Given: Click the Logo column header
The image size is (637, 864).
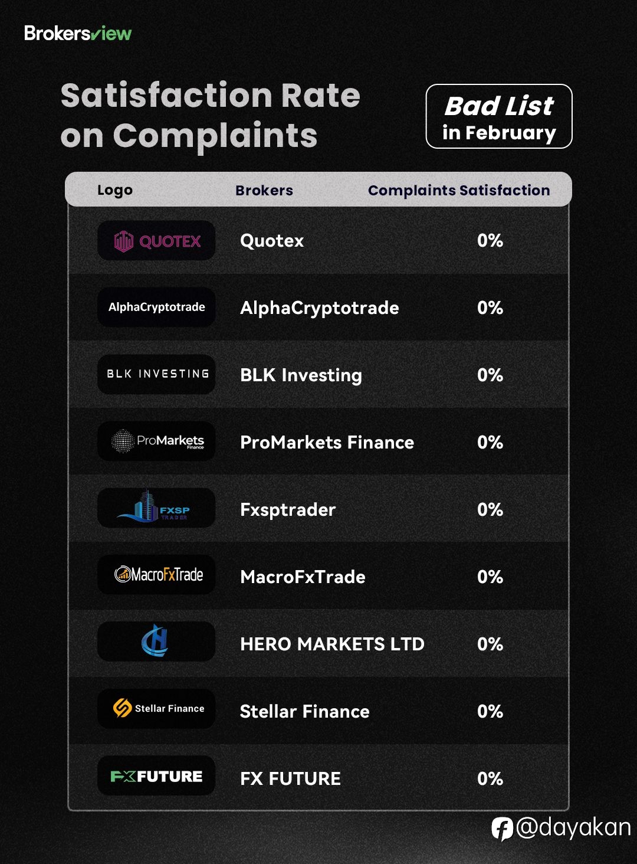Looking at the screenshot, I should (115, 190).
